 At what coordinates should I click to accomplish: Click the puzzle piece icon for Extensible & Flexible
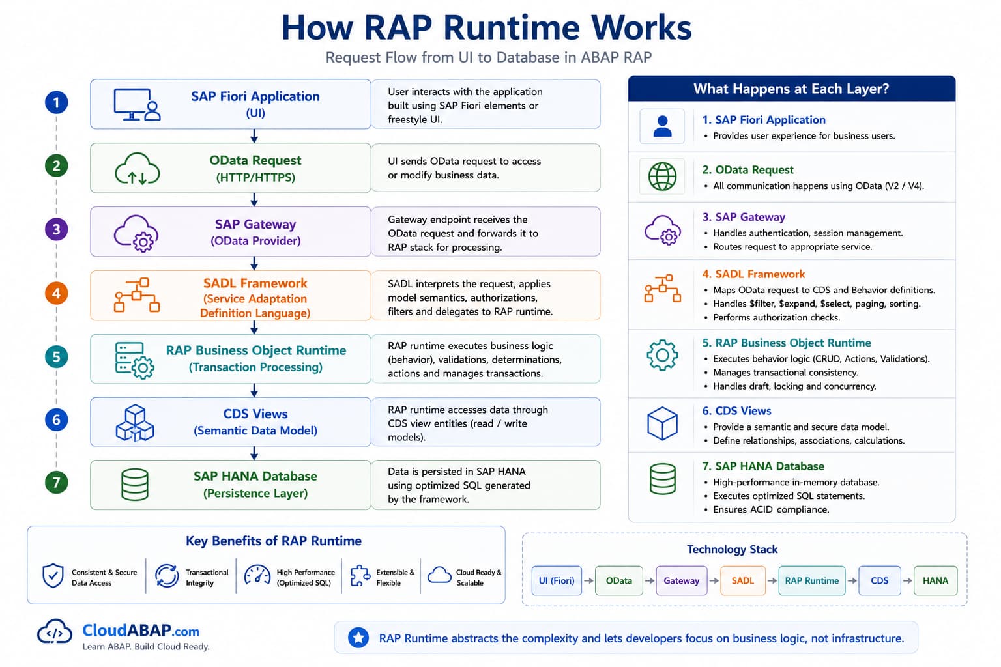click(360, 576)
